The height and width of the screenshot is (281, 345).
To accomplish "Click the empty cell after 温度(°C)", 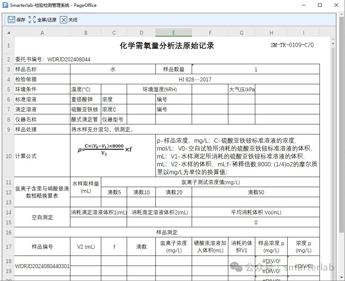I will coord(114,89).
